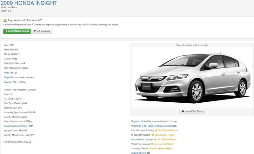Click the 'Transmission: CVT' row
This screenshot has height=154, width=254.
point(13,108)
